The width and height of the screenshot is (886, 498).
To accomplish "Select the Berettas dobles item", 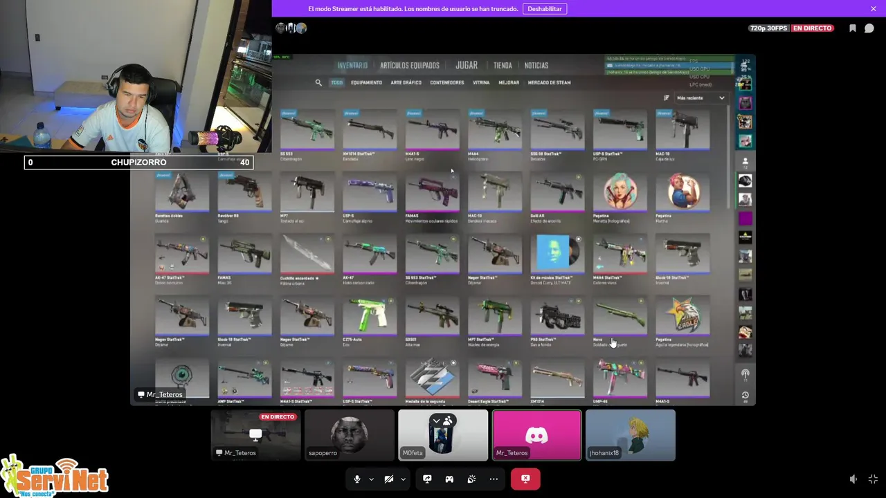I will click(x=182, y=196).
